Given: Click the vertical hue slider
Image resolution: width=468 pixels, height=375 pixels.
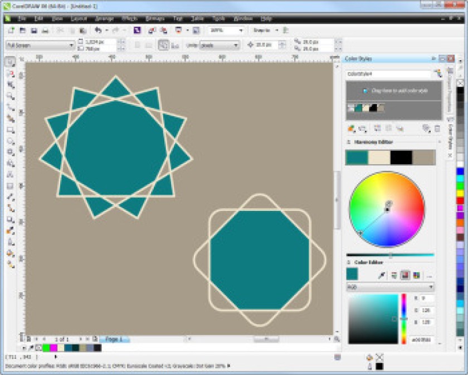Looking at the screenshot, I should (404, 319).
